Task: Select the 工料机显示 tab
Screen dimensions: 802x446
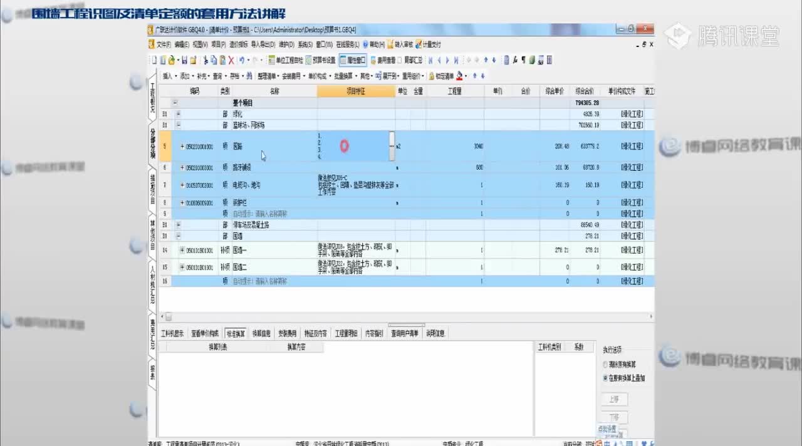Action: pyautogui.click(x=173, y=333)
